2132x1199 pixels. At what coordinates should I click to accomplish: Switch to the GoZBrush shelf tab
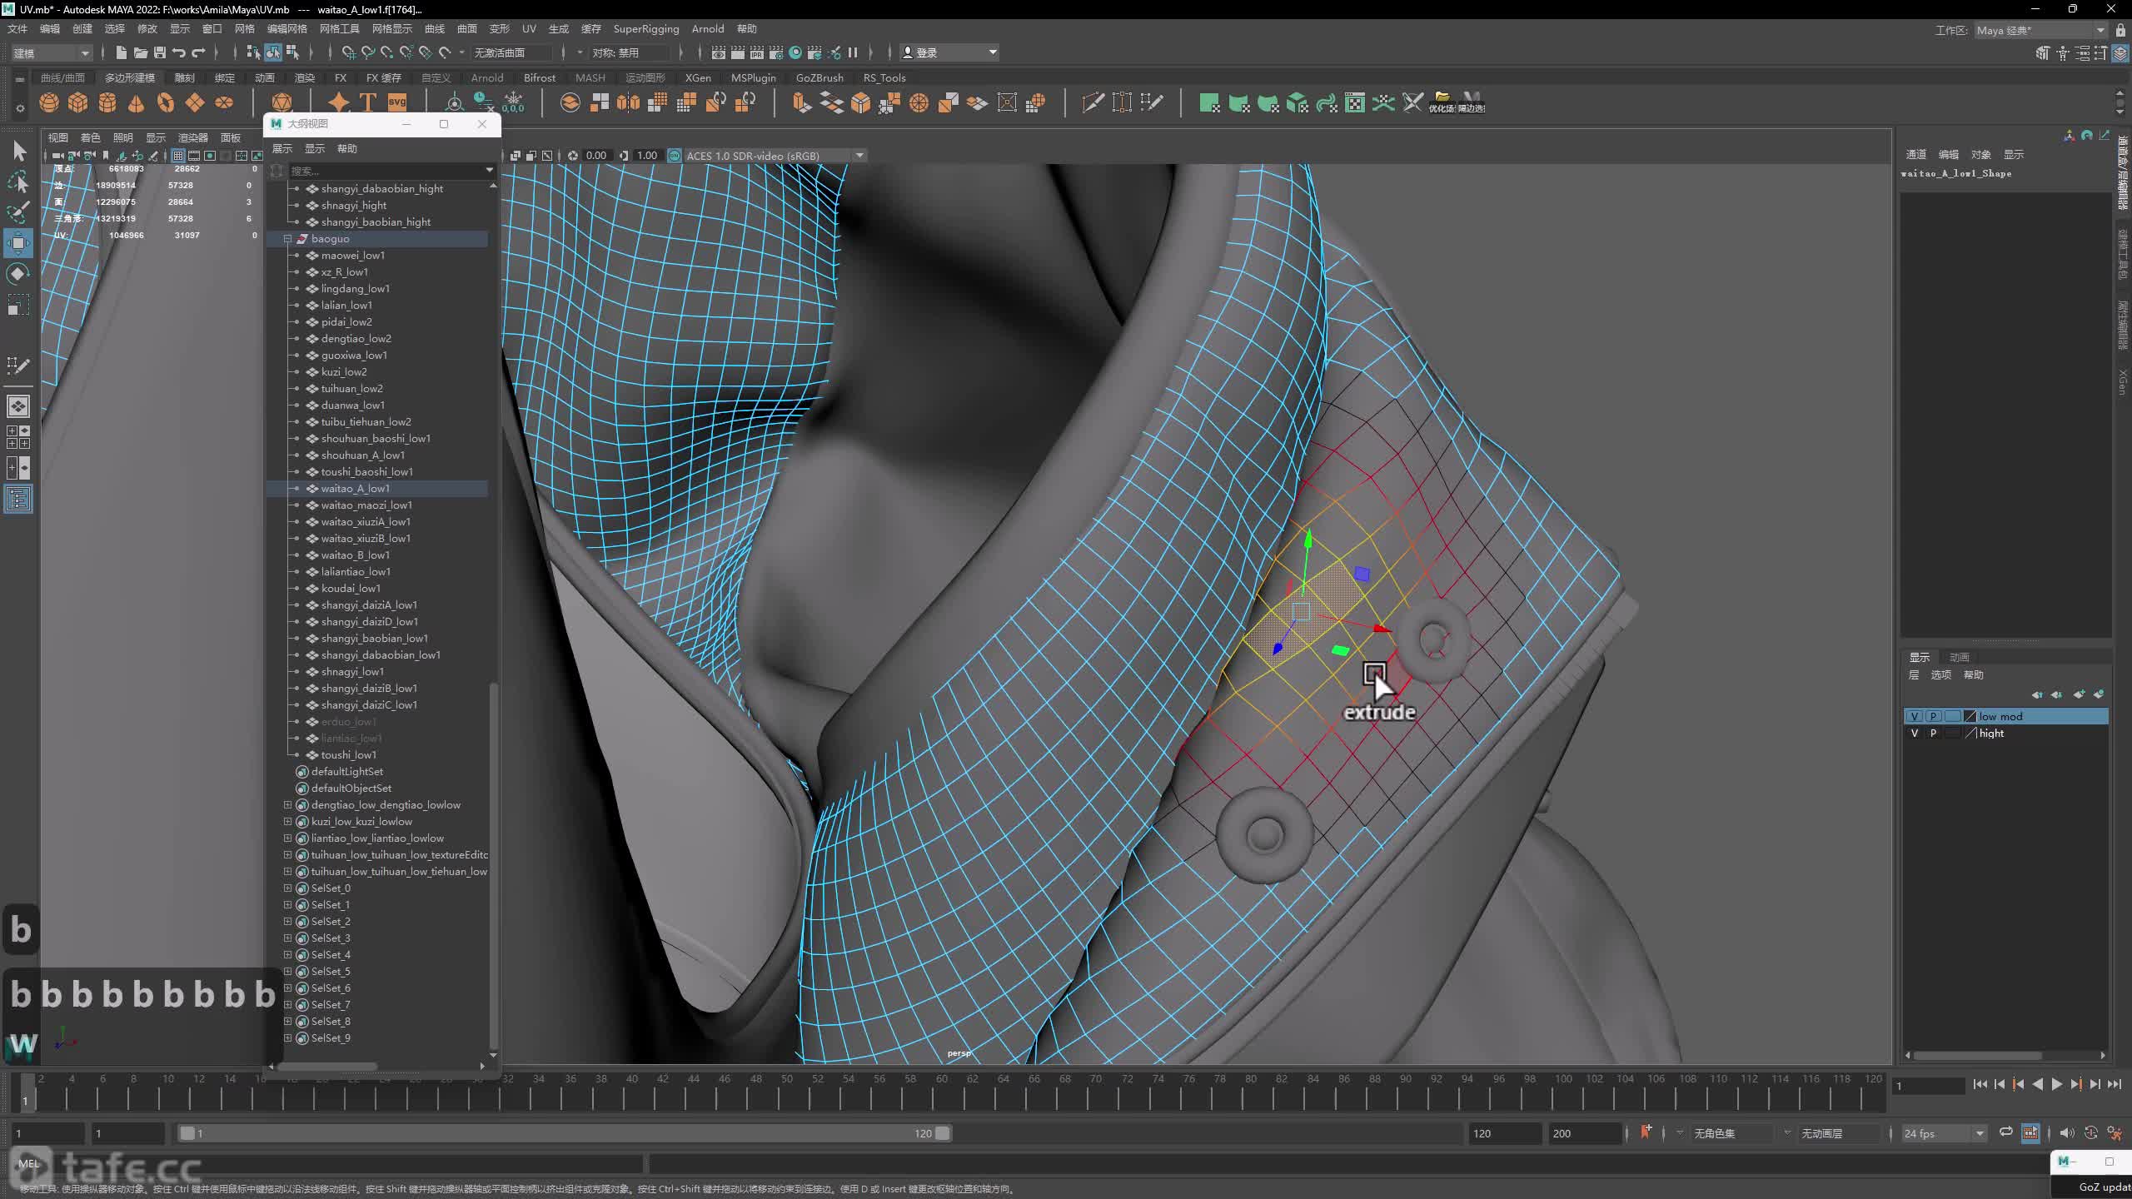click(819, 77)
